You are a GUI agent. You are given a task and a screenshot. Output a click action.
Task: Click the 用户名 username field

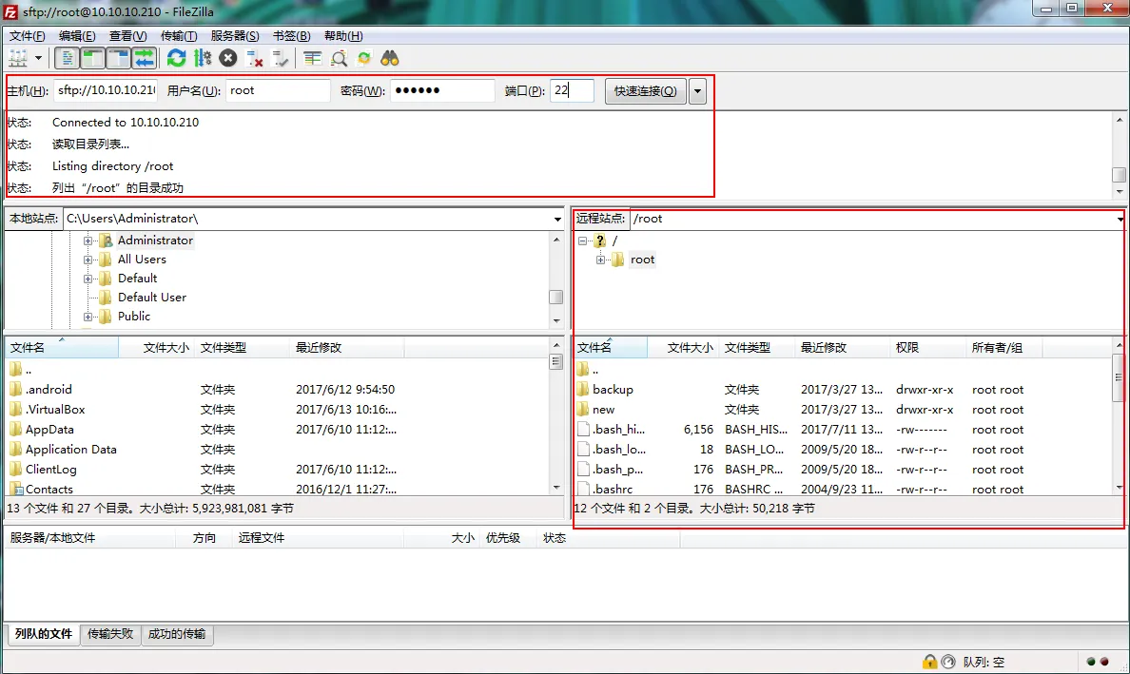pyautogui.click(x=278, y=90)
